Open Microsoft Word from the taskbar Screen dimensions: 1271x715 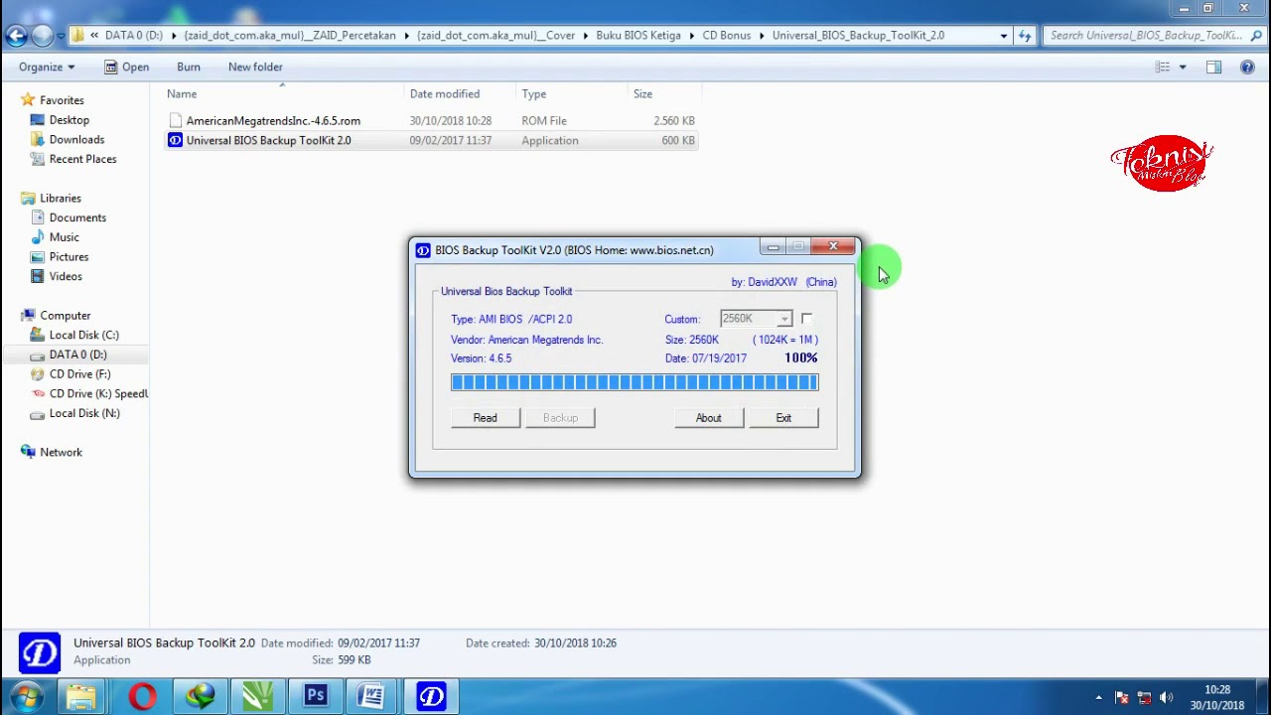[x=373, y=696]
